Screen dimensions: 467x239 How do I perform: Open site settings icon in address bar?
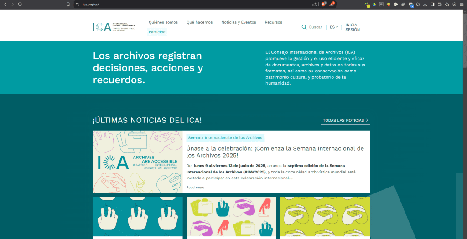pos(78,5)
